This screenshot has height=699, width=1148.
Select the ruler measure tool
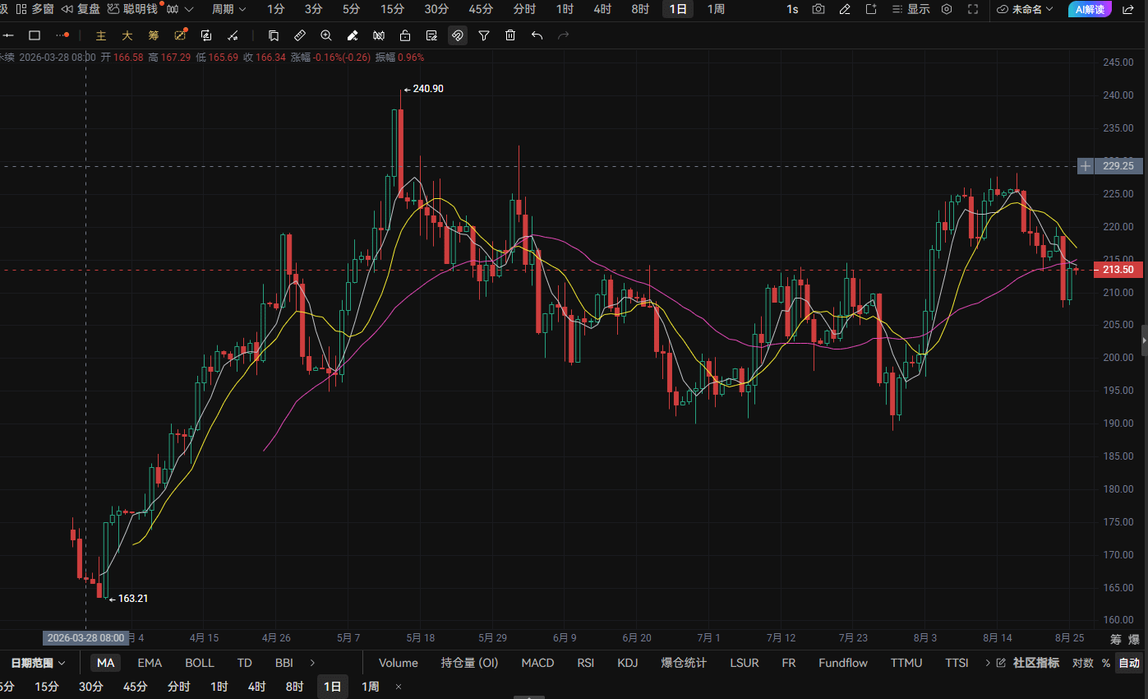point(300,35)
